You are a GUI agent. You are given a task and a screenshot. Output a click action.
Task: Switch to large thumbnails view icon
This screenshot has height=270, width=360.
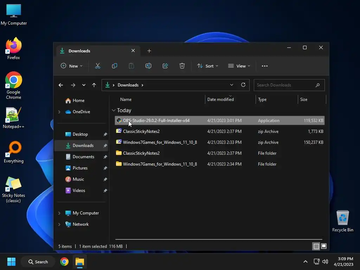[x=324, y=246]
